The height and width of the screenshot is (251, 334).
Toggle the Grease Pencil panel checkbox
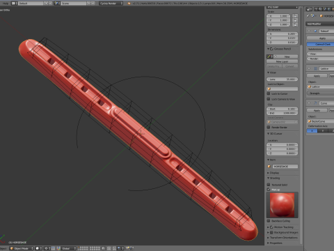(271, 49)
